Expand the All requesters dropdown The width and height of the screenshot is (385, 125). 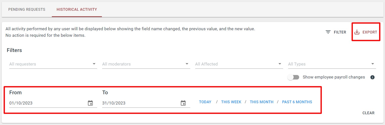tap(53, 64)
